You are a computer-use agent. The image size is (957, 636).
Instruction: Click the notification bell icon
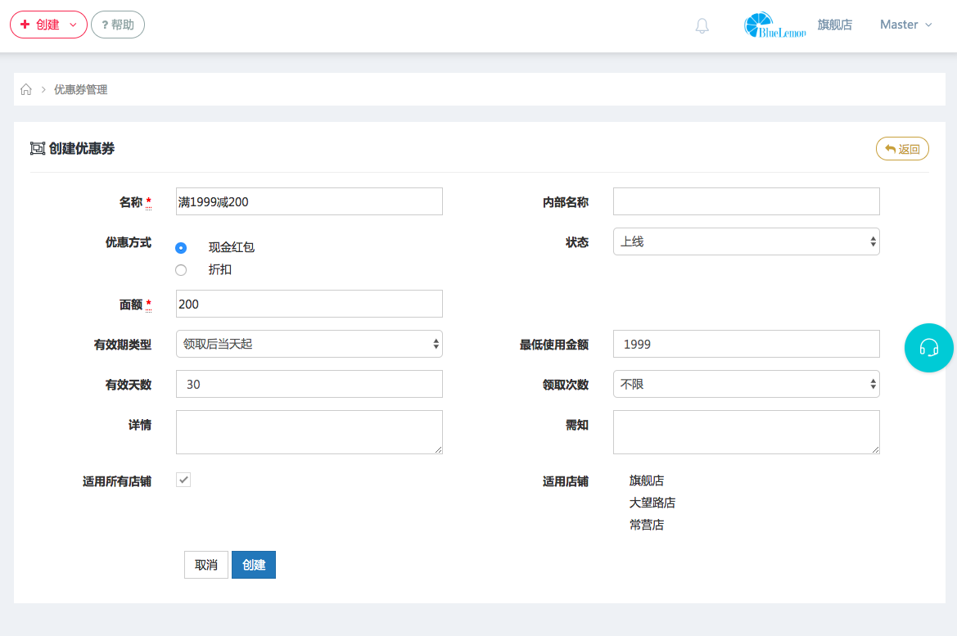click(x=702, y=26)
